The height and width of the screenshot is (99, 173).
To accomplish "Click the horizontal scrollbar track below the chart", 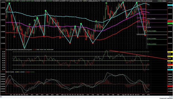I will tap(86, 97).
